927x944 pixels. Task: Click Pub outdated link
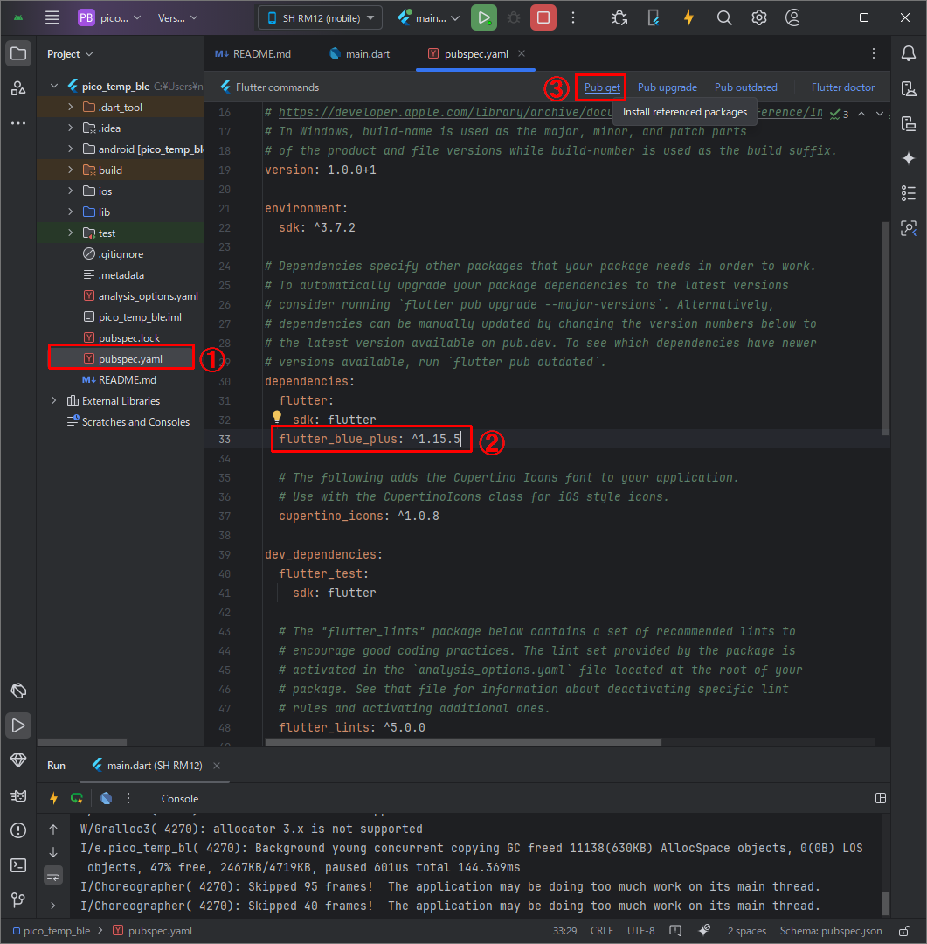pos(746,87)
